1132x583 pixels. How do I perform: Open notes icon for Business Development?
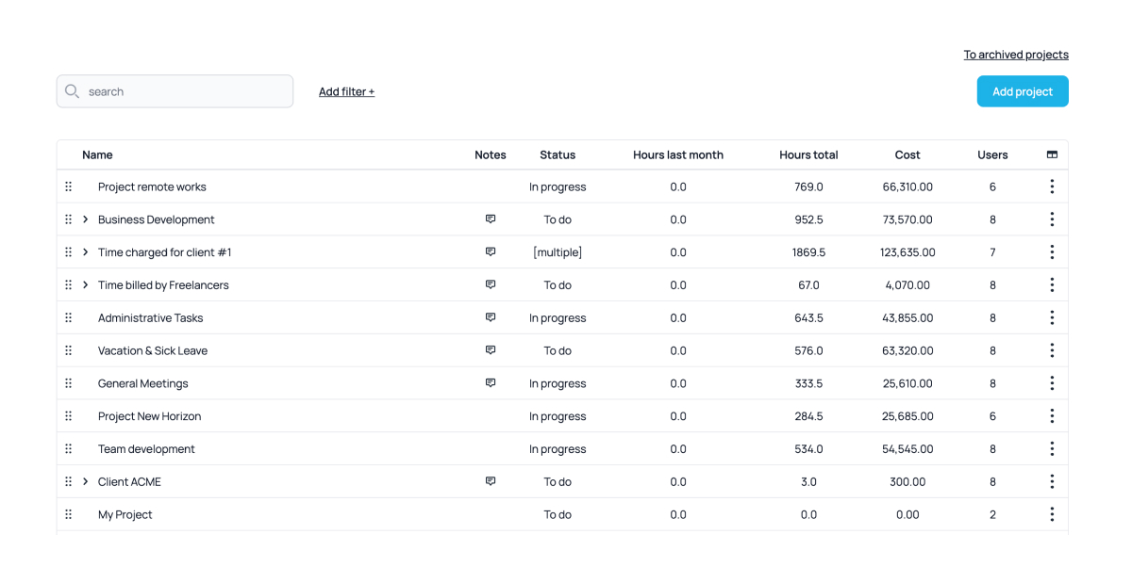pyautogui.click(x=491, y=219)
